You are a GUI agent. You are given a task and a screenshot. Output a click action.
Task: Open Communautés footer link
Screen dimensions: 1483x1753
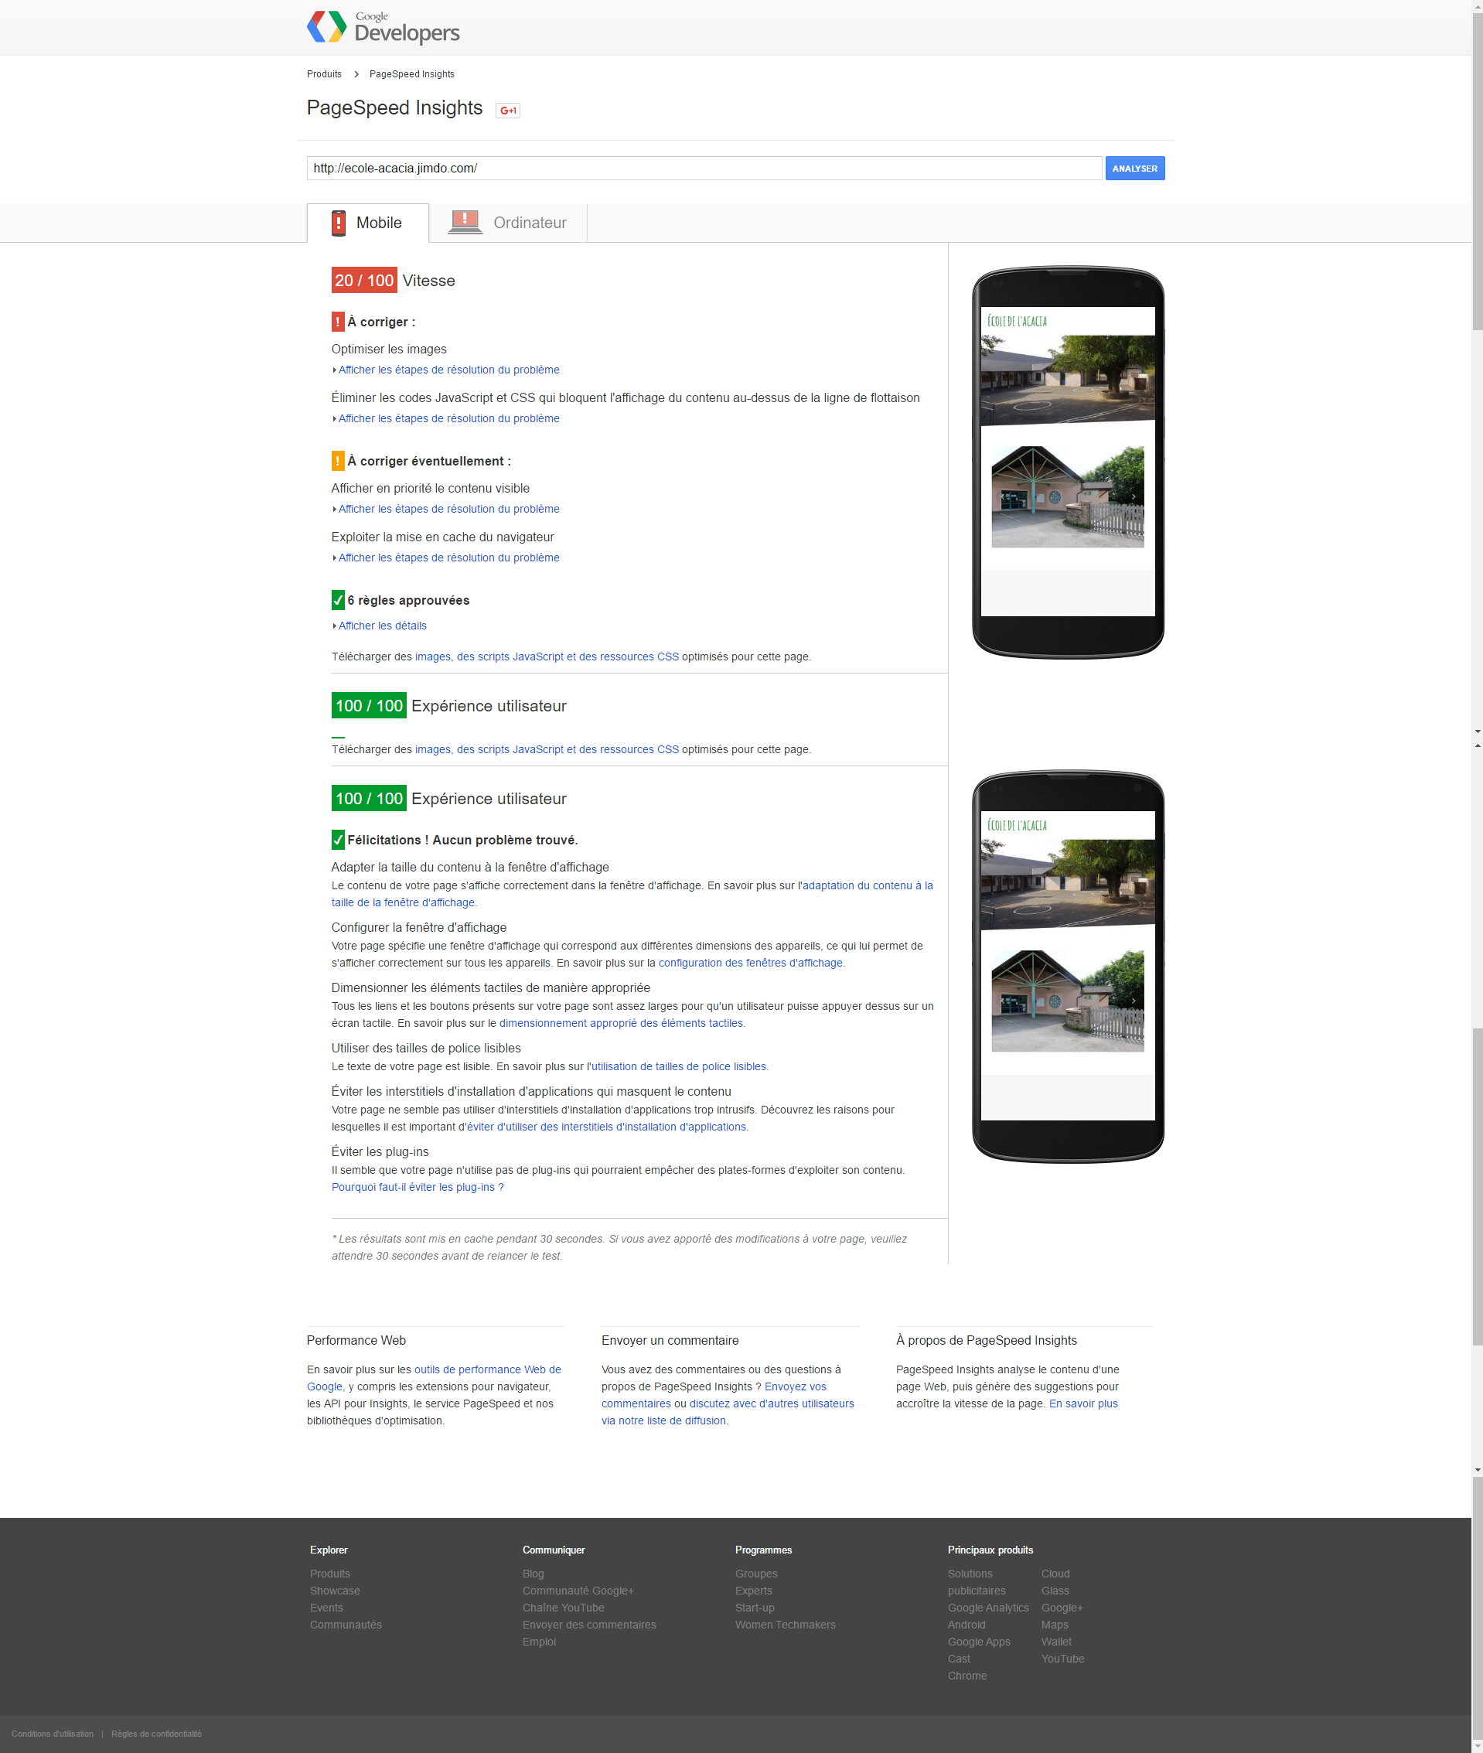(346, 1625)
